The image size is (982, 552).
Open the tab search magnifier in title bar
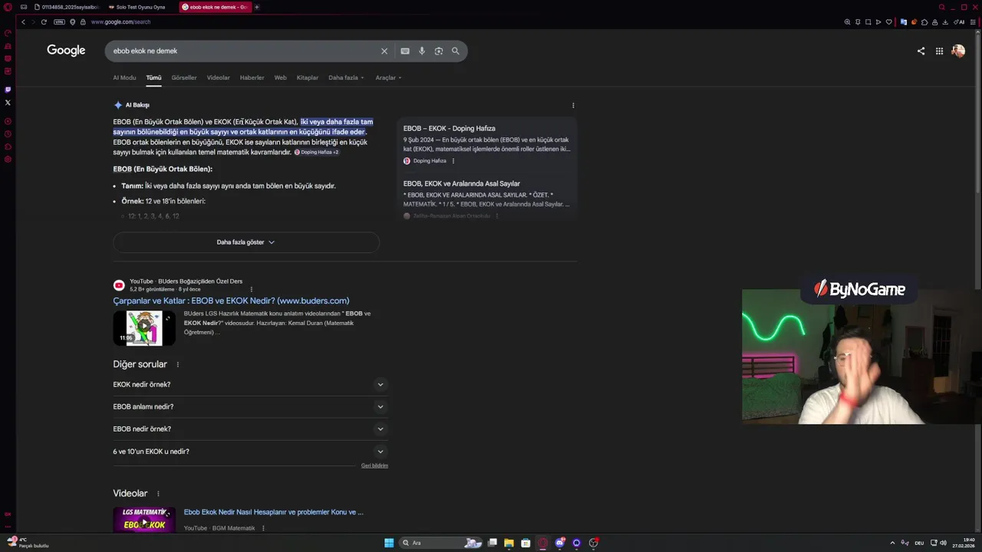pyautogui.click(x=941, y=7)
